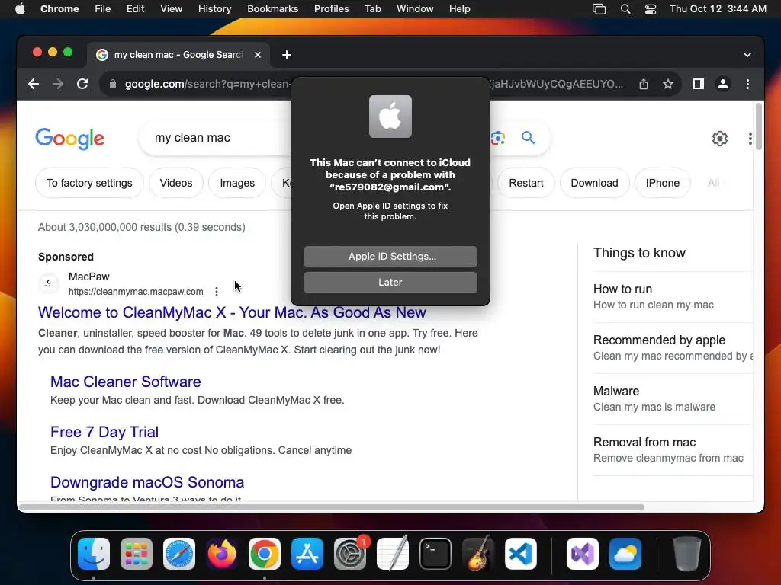781x585 pixels.
Task: Open 'Downgrade macOS Sonoma' sitelink
Action: (x=147, y=482)
